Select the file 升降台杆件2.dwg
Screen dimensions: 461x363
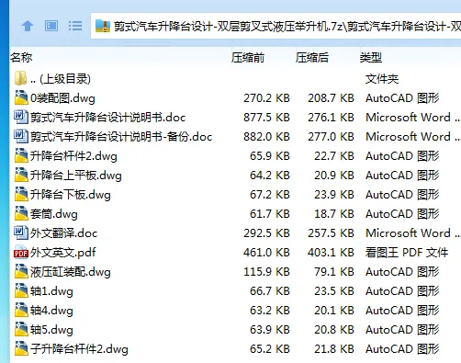tap(73, 156)
